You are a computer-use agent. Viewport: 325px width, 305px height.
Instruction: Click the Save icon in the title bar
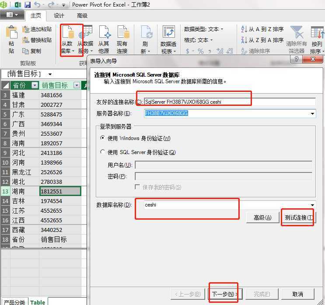coord(28,4)
